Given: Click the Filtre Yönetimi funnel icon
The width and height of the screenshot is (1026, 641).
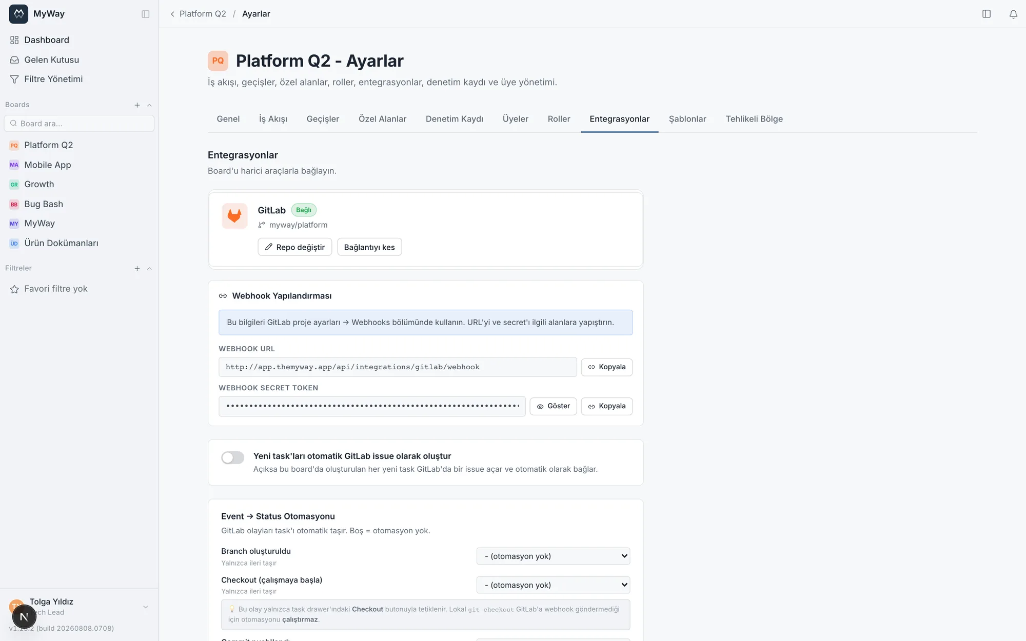Looking at the screenshot, I should pos(14,79).
